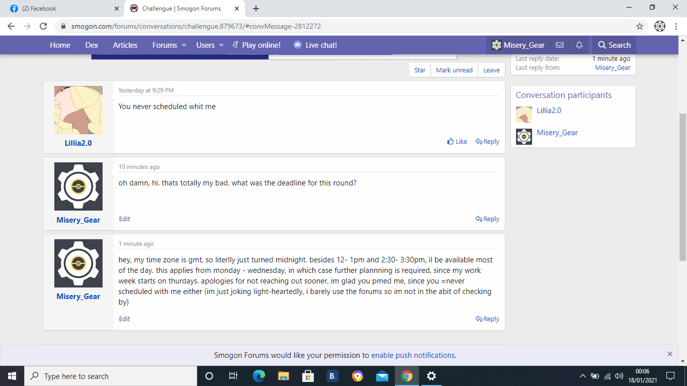The height and width of the screenshot is (386, 687).
Task: Open the Misery_Gear account menu in navbar
Action: click(x=518, y=45)
